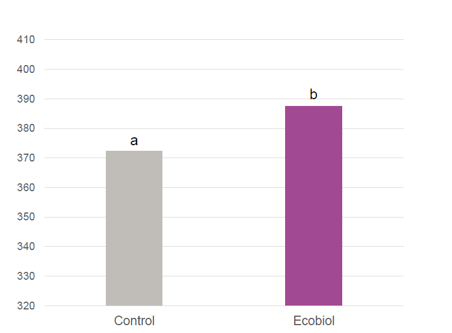
Task: Select the 330 y-axis tick label
Action: [x=26, y=276]
